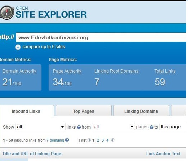Click the Total Links value 59
Viewport: 188px width, 161px height.
160,82
